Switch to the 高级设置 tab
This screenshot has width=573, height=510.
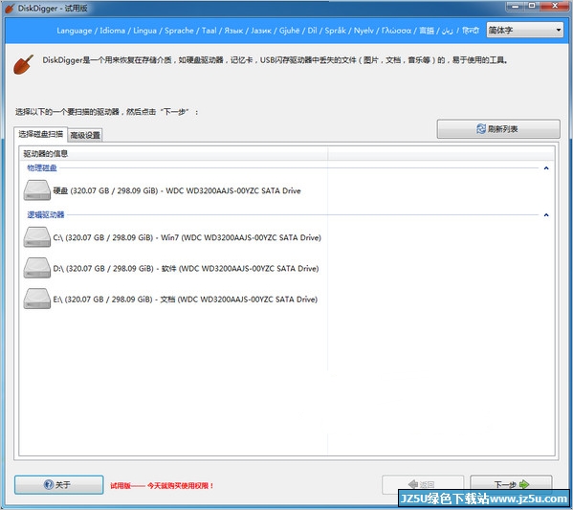pyautogui.click(x=85, y=135)
